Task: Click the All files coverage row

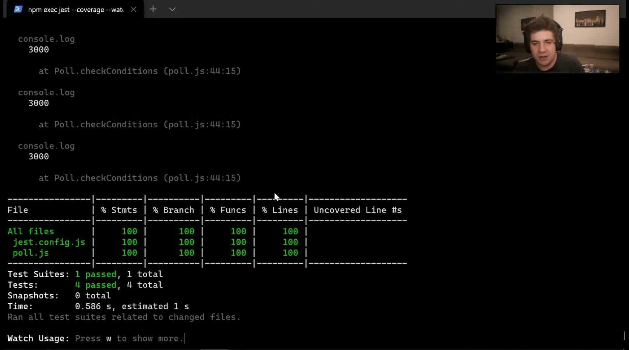Action: (x=157, y=231)
